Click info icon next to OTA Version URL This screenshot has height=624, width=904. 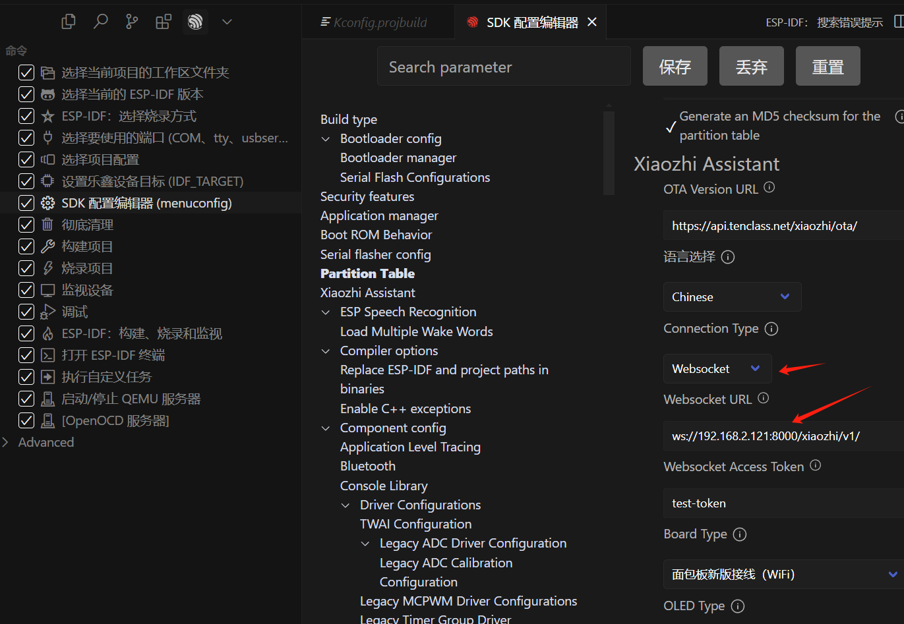[x=769, y=188]
